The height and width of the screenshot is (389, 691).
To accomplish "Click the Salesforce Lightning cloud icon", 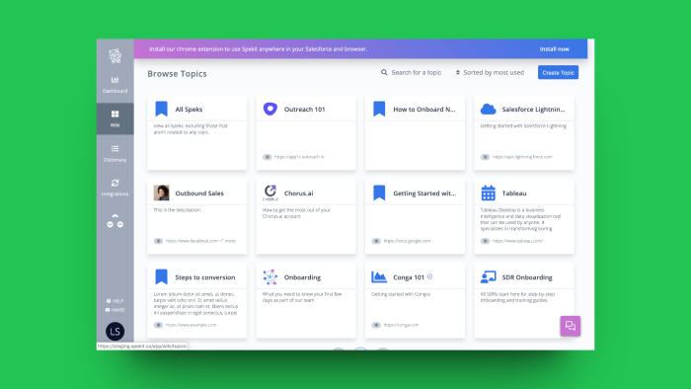I will (489, 109).
